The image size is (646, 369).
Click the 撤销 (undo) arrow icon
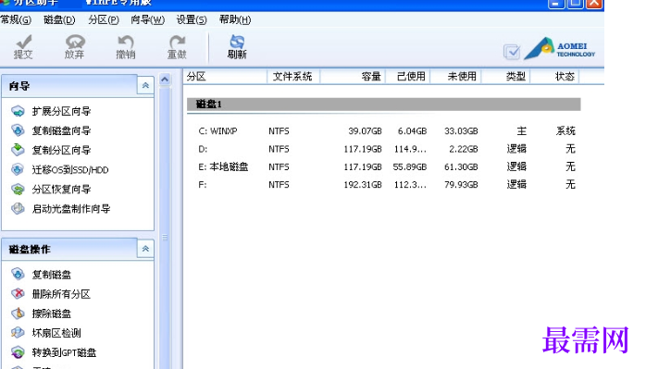(x=126, y=42)
